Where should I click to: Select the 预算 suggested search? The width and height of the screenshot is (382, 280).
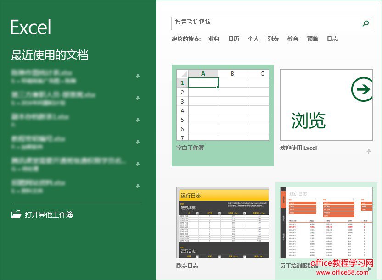pyautogui.click(x=313, y=39)
